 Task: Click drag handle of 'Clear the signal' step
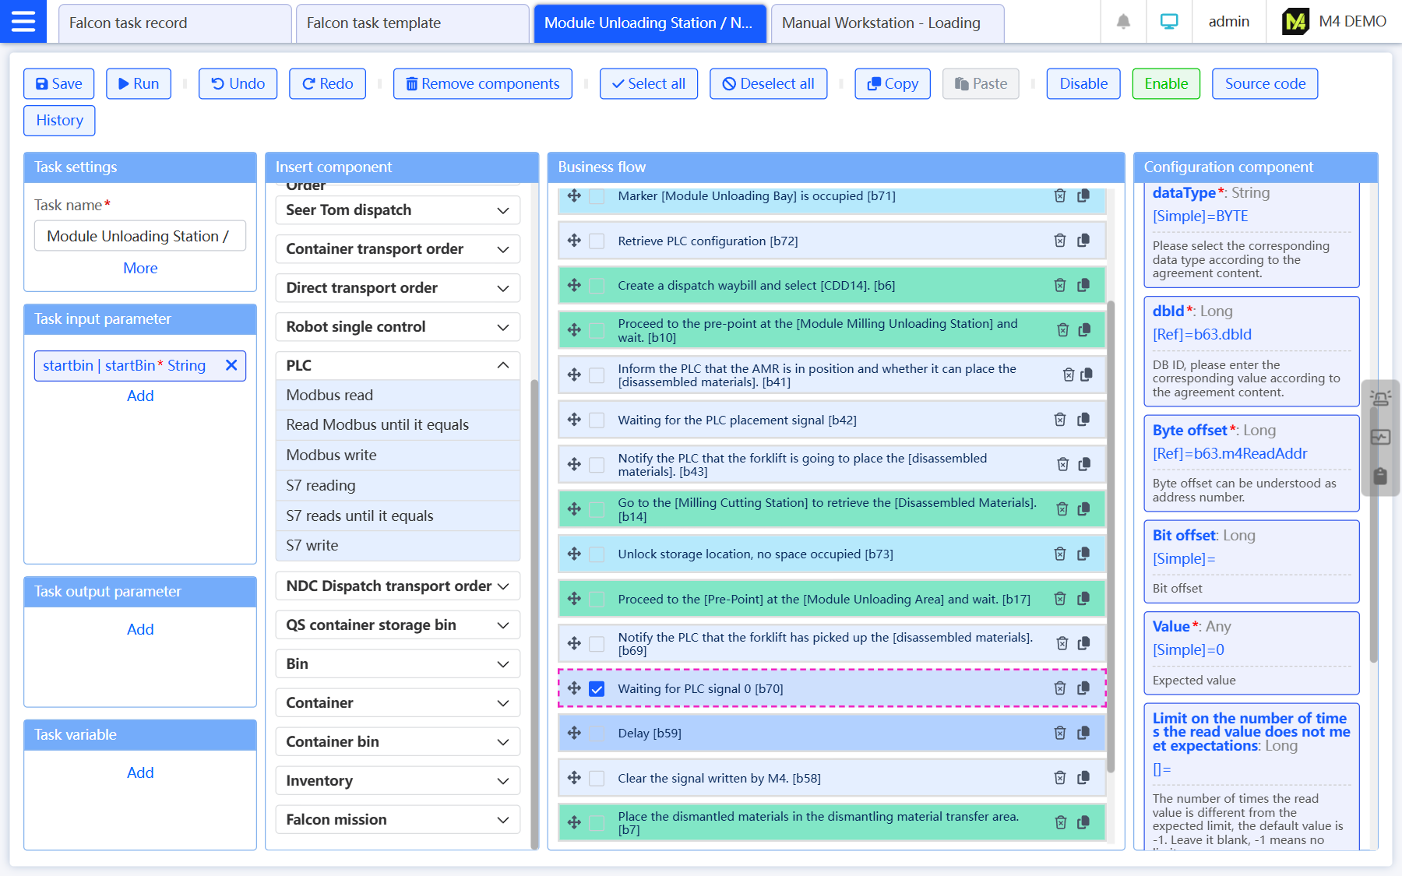[x=574, y=778]
